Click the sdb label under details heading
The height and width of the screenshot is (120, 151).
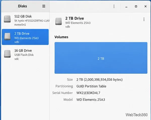68,27
